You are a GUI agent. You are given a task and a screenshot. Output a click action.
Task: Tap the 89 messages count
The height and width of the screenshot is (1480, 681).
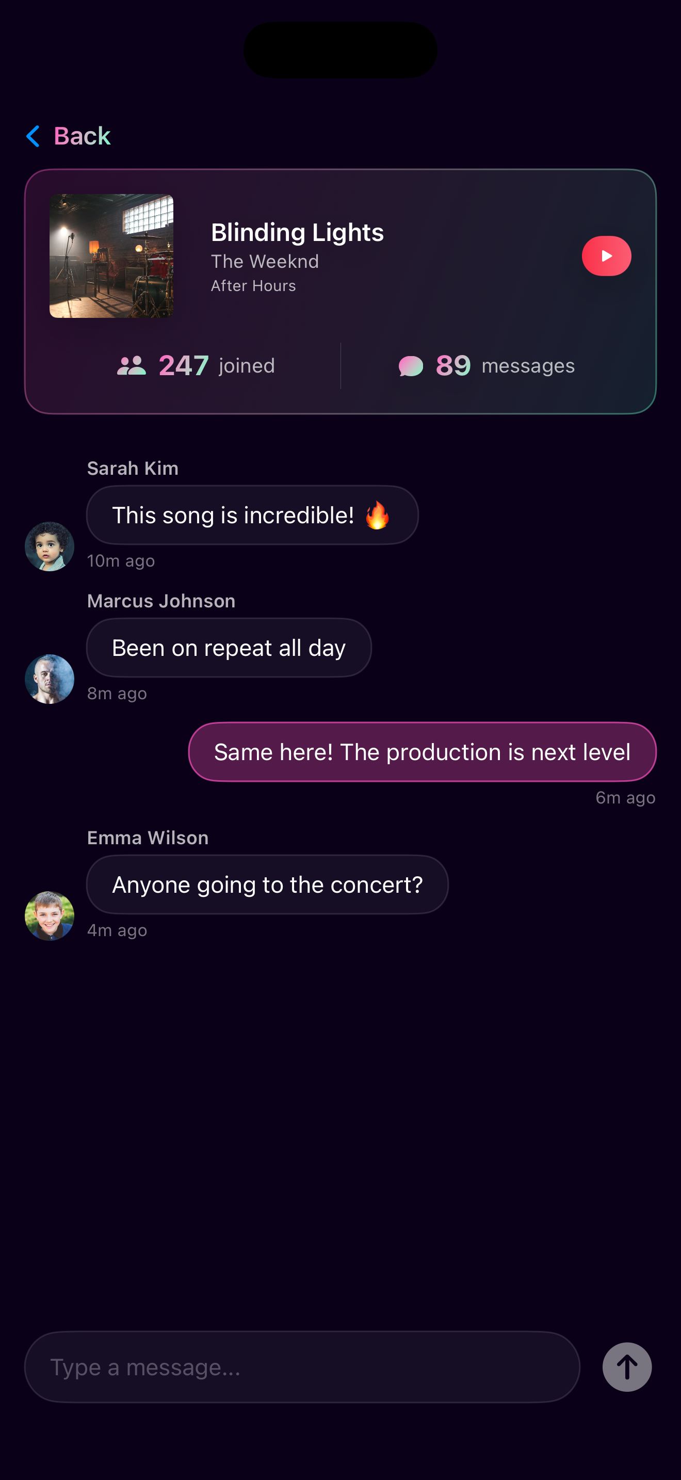tap(453, 365)
